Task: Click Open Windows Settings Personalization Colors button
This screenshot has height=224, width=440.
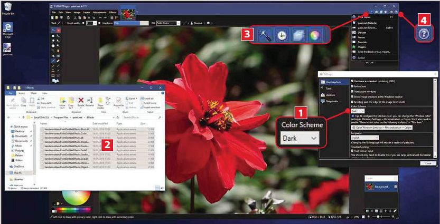Action: (381, 128)
